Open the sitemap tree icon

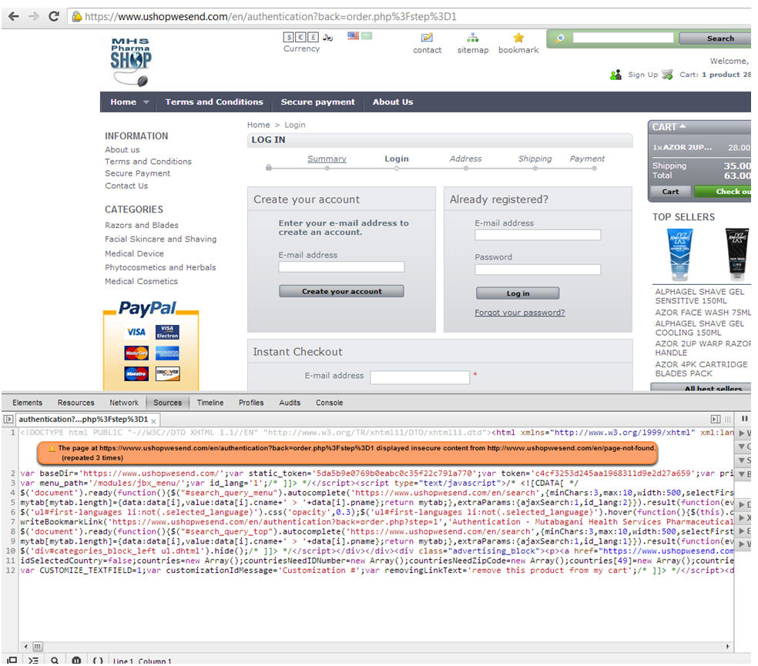(473, 38)
